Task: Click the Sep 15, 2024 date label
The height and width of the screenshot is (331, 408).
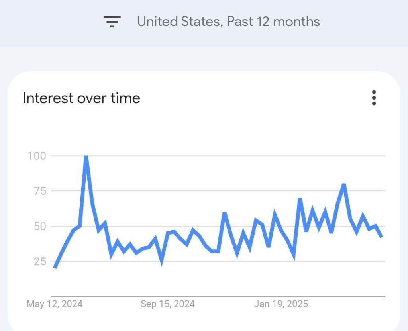Action: coord(168,304)
